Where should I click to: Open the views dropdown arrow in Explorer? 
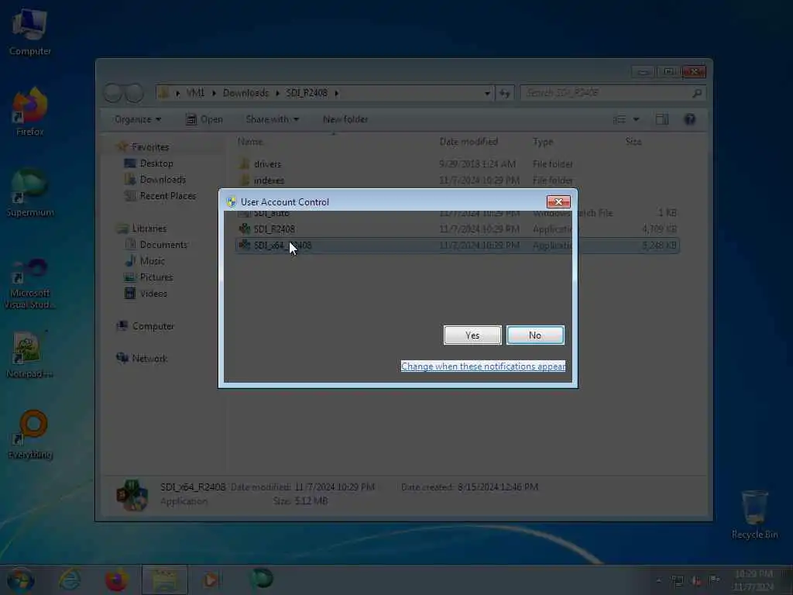637,119
